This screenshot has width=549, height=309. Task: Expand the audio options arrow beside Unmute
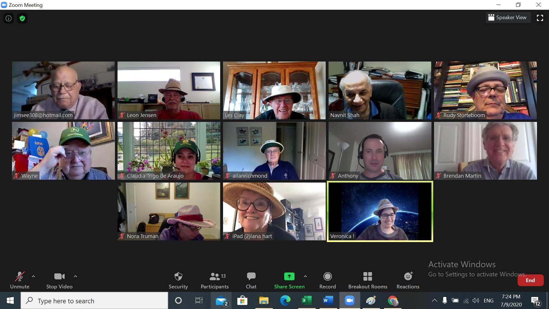(33, 276)
